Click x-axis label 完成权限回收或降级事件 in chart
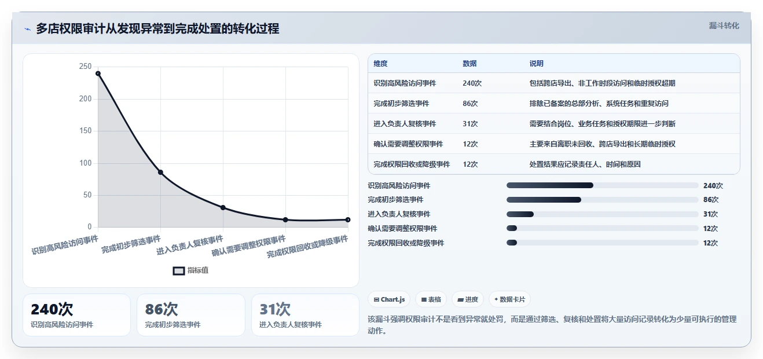The image size is (763, 359). (x=307, y=247)
